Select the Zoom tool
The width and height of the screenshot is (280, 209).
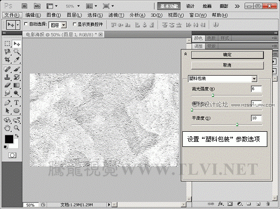pos(17,128)
